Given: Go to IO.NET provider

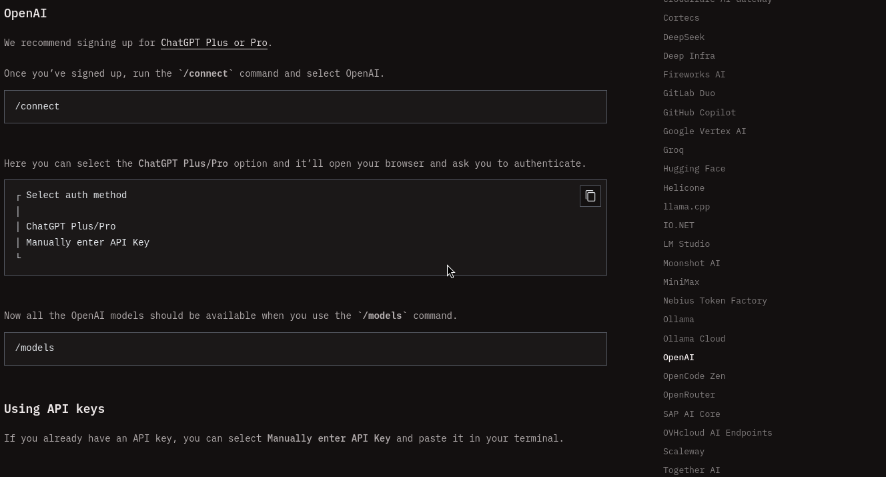Looking at the screenshot, I should [x=679, y=225].
